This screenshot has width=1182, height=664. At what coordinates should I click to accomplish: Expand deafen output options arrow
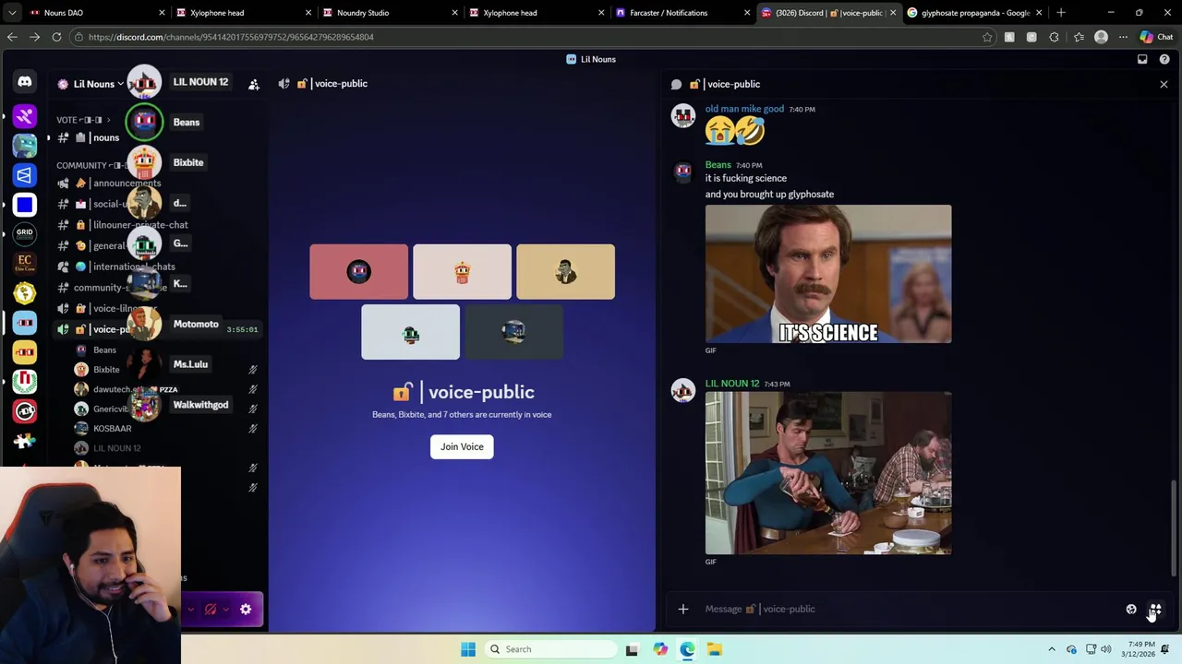pyautogui.click(x=225, y=609)
